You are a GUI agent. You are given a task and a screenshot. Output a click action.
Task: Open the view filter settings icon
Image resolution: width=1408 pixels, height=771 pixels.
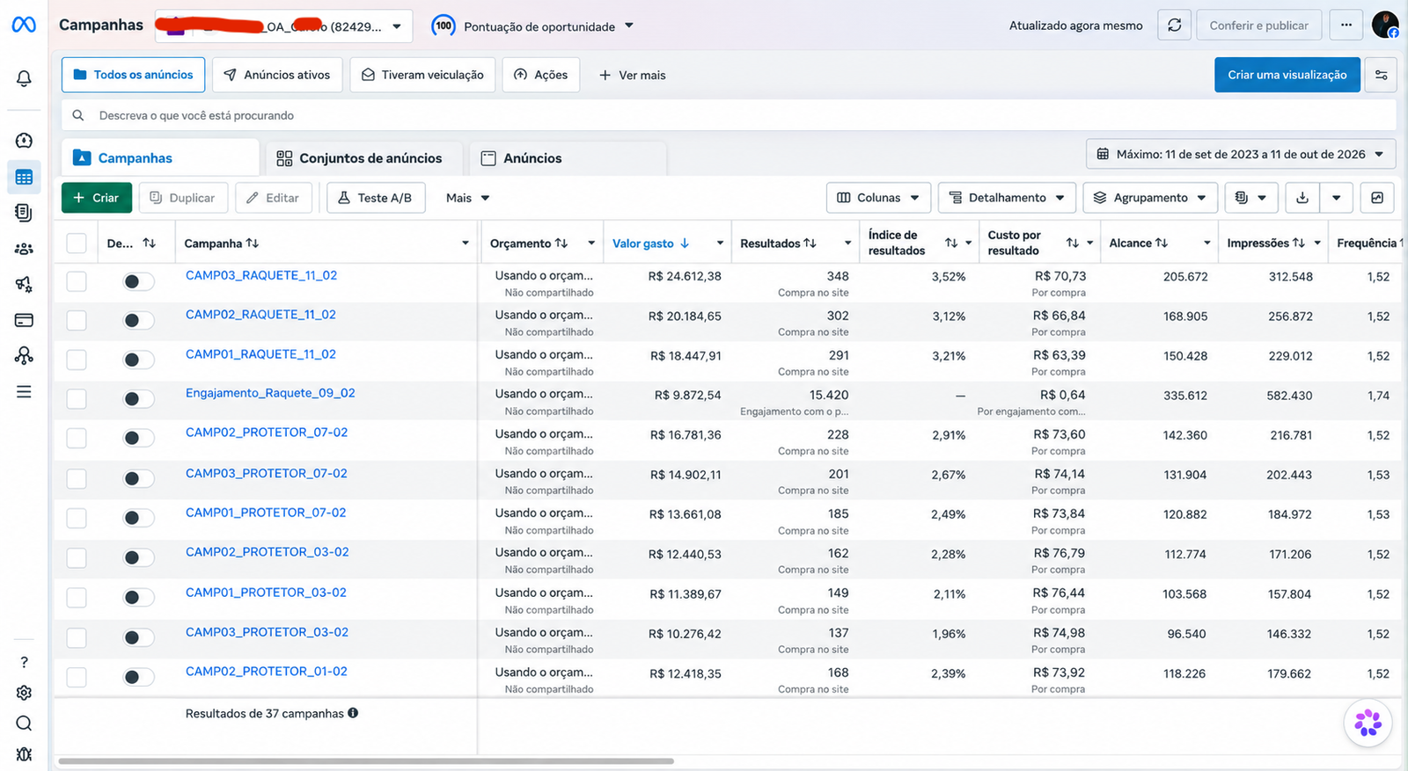[1381, 75]
